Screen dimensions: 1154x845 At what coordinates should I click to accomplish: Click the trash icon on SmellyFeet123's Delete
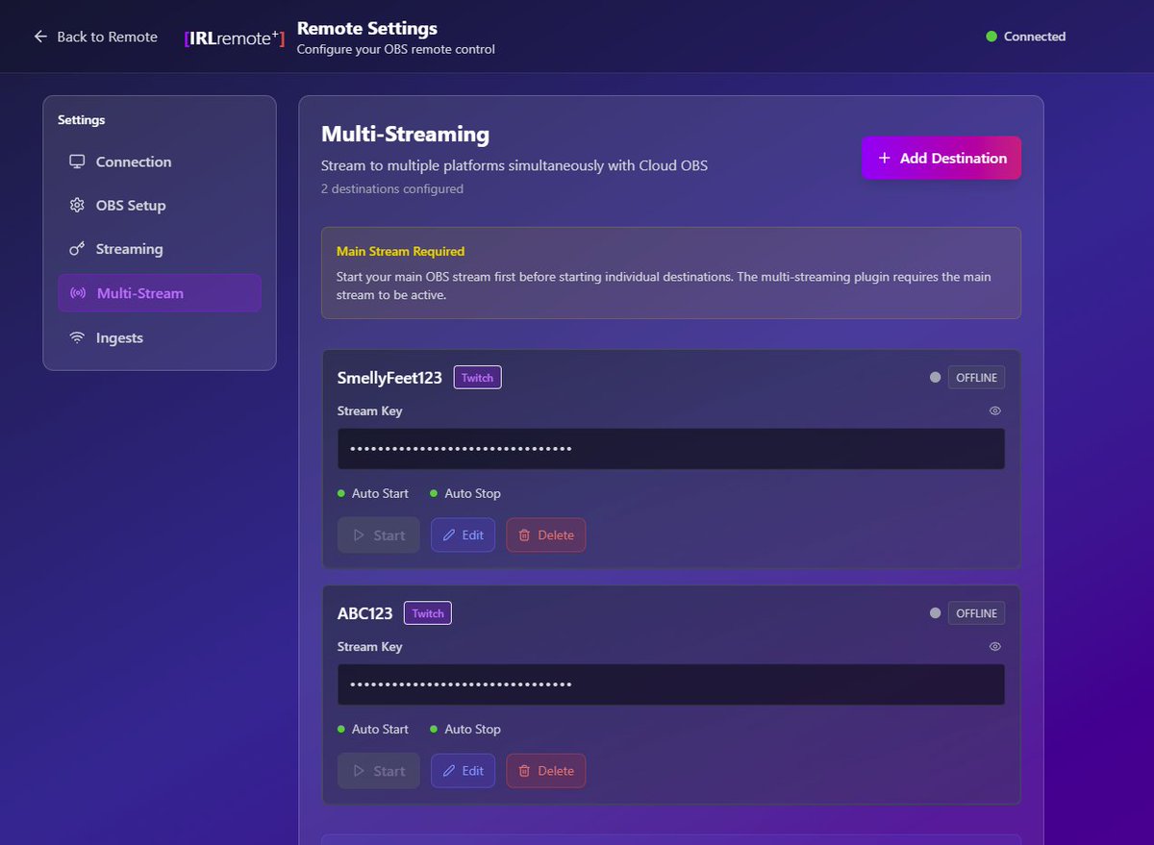click(x=524, y=535)
